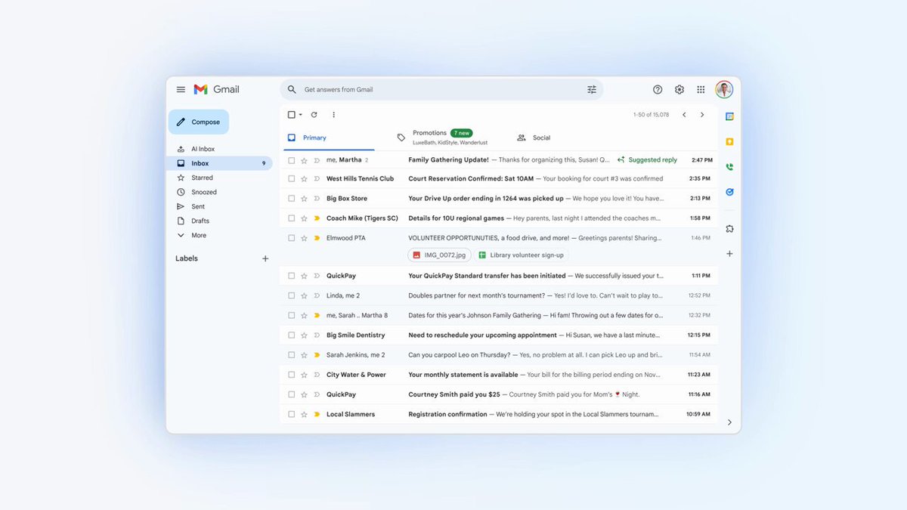907x510 pixels.
Task: Go to the older messages page
Action: (x=702, y=115)
